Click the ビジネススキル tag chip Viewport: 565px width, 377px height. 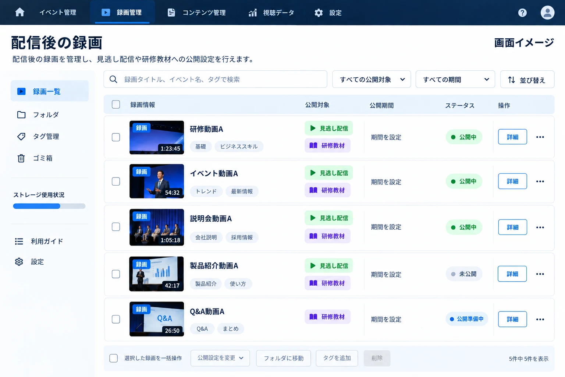pyautogui.click(x=239, y=147)
